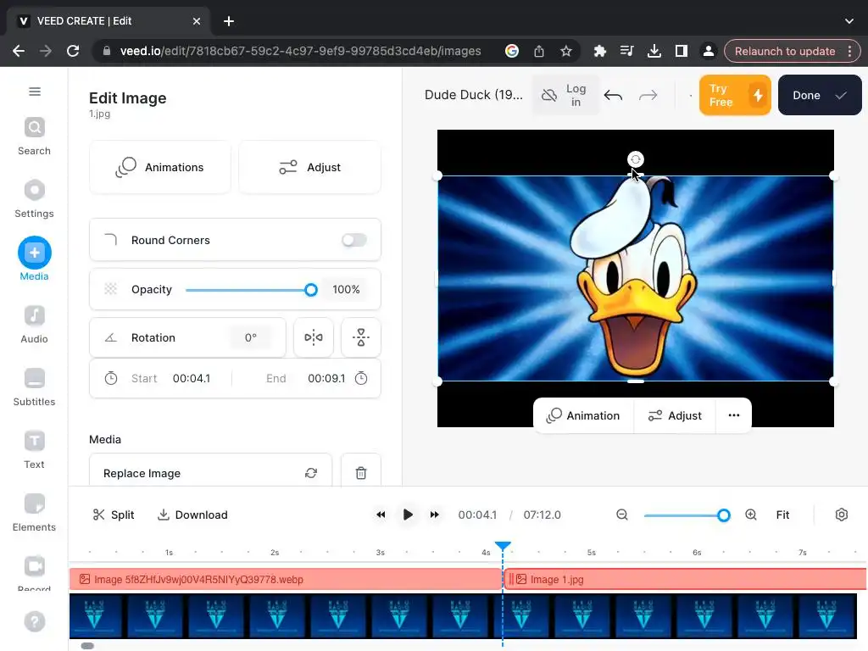The height and width of the screenshot is (651, 868).
Task: Undo the last action
Action: pos(613,95)
